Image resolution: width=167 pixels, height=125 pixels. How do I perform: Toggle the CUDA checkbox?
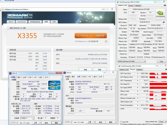coord(138,57)
